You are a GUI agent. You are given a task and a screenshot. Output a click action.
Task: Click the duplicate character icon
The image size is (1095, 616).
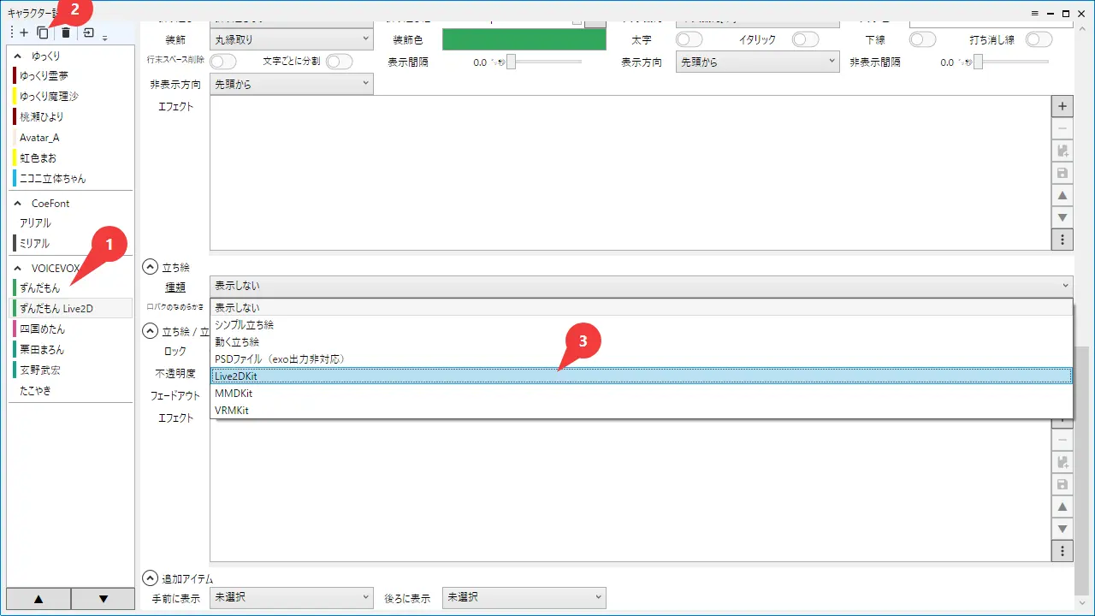click(x=43, y=33)
